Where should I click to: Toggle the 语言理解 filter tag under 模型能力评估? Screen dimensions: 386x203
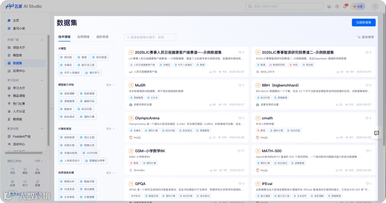67,93
